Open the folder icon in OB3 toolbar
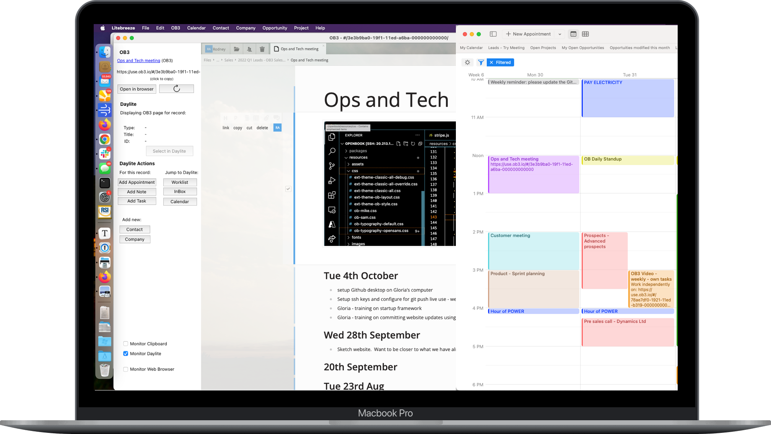This screenshot has width=771, height=434. (x=237, y=49)
